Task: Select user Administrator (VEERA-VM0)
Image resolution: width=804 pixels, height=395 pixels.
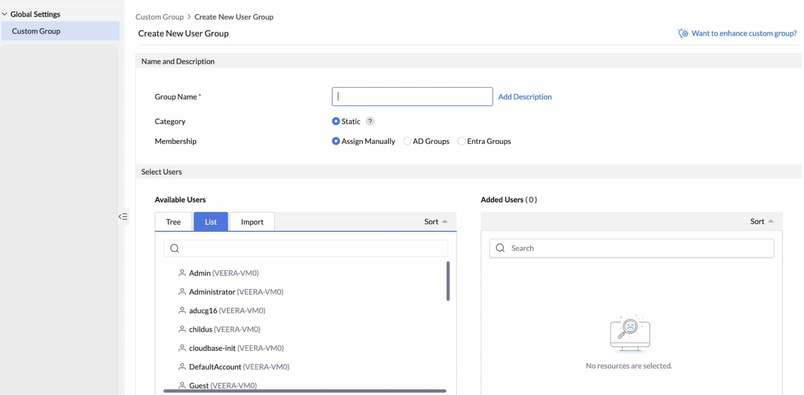Action: pos(236,292)
